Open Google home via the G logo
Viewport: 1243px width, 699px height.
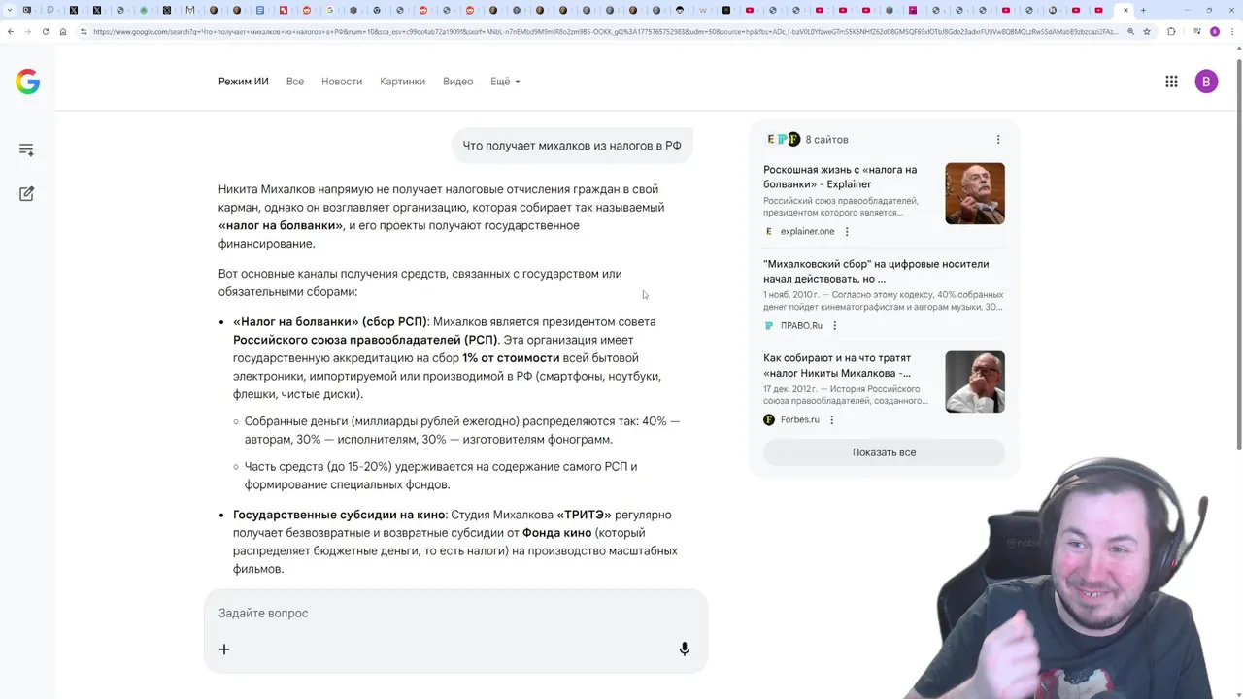[x=27, y=82]
